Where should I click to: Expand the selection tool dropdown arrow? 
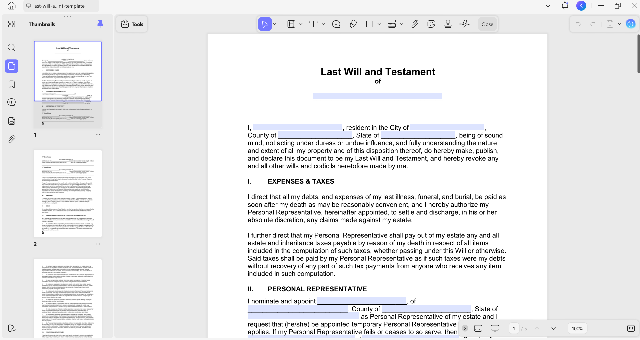[x=275, y=24]
